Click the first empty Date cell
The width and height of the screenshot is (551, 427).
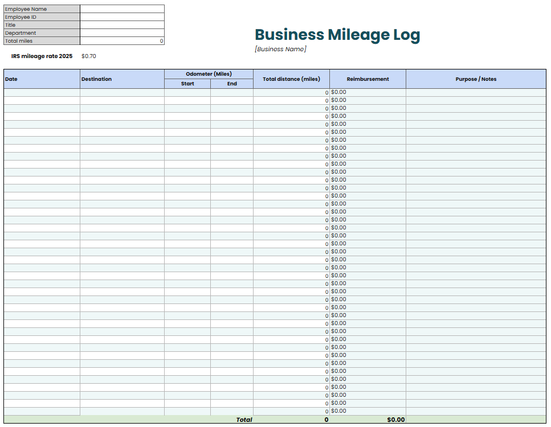pyautogui.click(x=40, y=92)
